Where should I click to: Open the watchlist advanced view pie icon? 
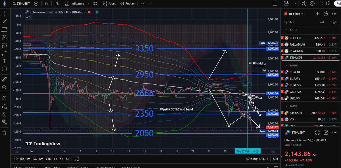[x=326, y=14]
